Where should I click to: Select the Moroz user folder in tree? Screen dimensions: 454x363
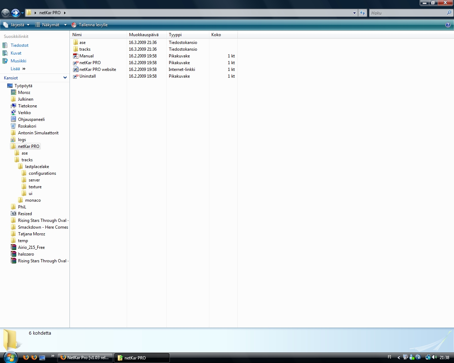point(24,93)
